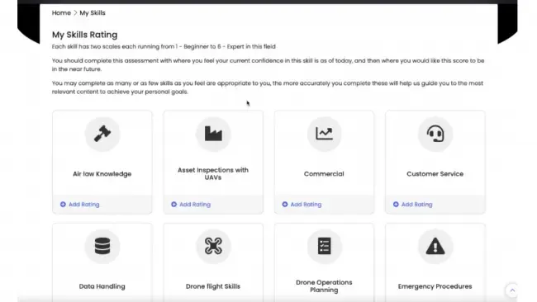537x302 pixels.
Task: Click the Customer Service headset icon
Action: click(x=435, y=134)
